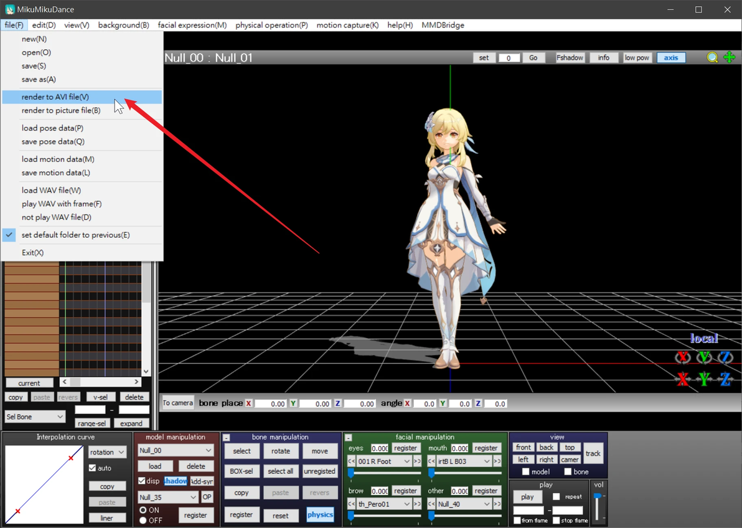
Task: Open the Null_00 model dropdown
Action: coord(176,450)
